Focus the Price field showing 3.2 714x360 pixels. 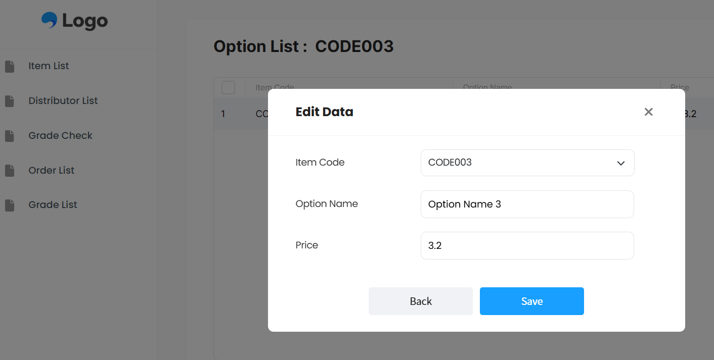point(527,245)
